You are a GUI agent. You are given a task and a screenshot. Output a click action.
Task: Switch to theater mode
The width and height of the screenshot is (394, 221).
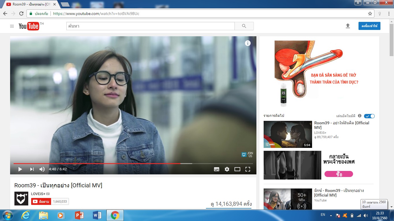pos(237,169)
